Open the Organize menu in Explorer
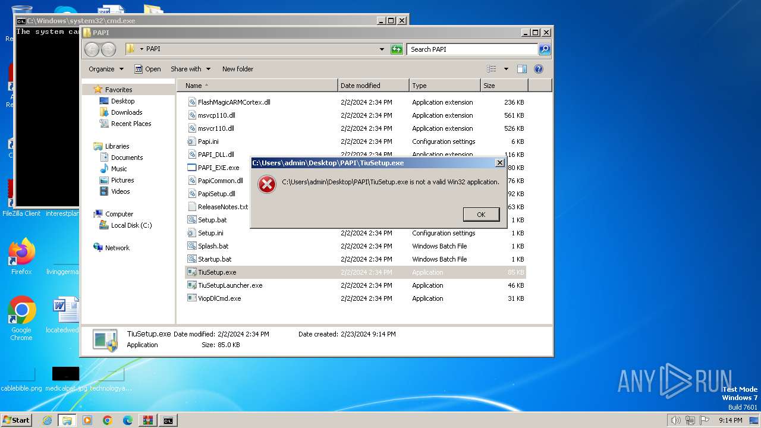 pos(106,69)
